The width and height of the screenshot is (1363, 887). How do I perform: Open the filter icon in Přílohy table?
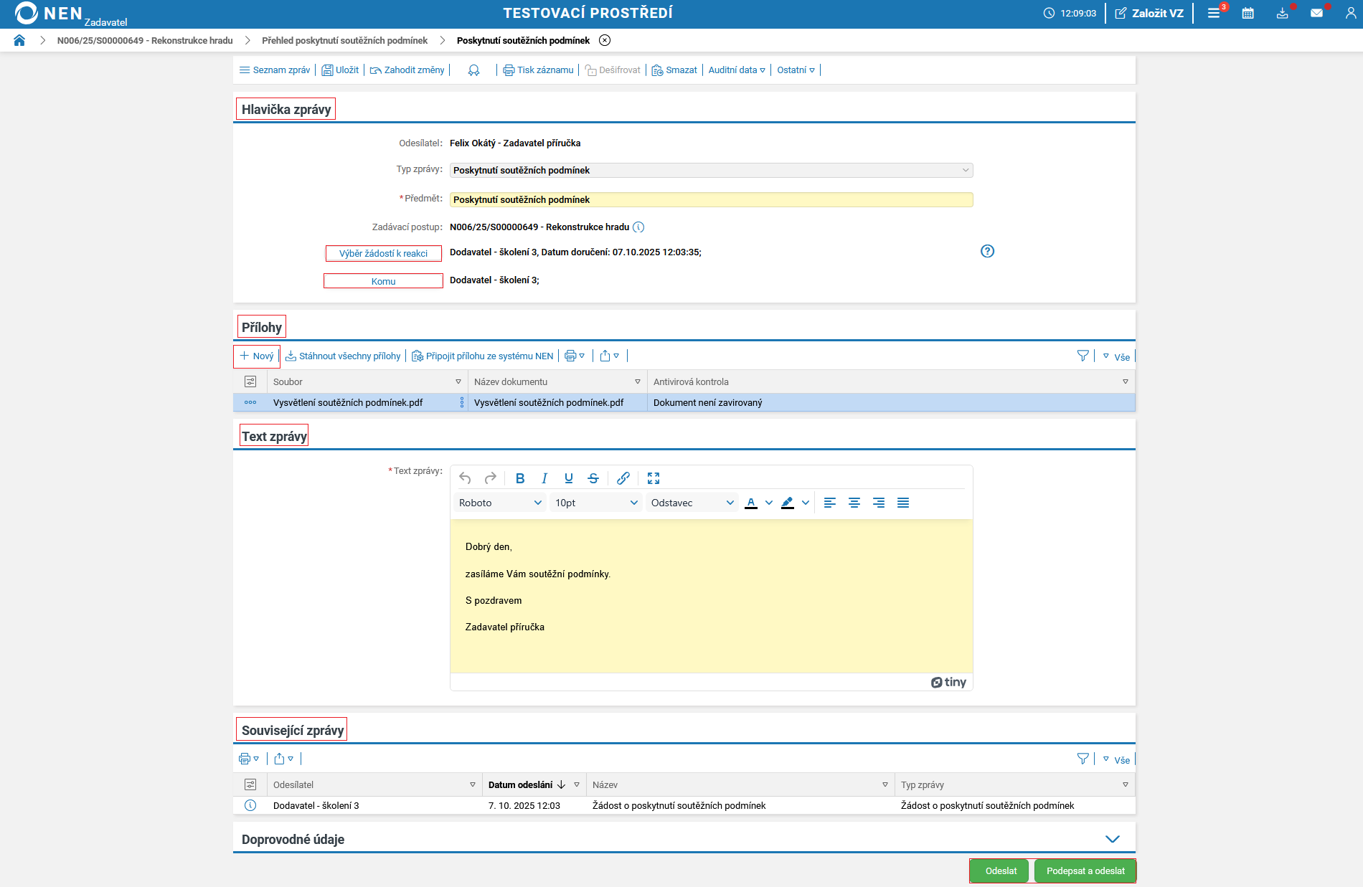(1083, 356)
